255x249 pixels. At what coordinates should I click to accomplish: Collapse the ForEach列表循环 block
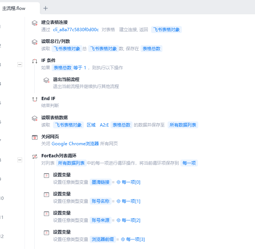20,160
